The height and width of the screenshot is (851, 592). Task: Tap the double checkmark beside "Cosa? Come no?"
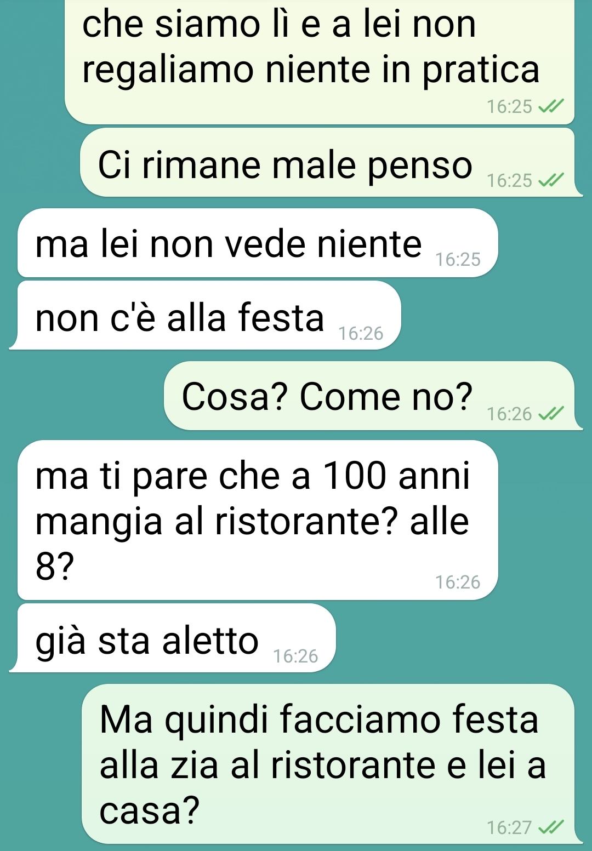pyautogui.click(x=551, y=414)
